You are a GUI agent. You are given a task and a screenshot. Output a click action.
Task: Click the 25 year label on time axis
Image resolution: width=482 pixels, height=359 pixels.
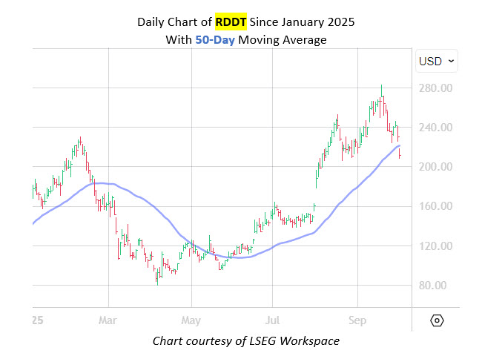point(36,320)
